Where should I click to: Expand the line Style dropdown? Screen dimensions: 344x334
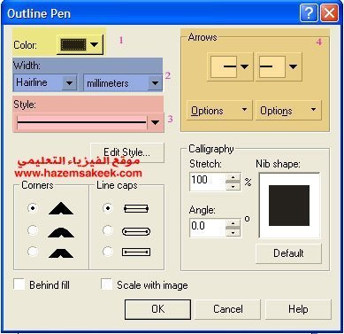pos(156,122)
